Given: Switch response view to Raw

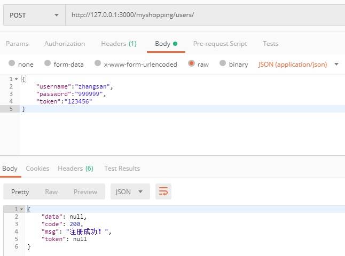Looking at the screenshot, I should [x=51, y=192].
